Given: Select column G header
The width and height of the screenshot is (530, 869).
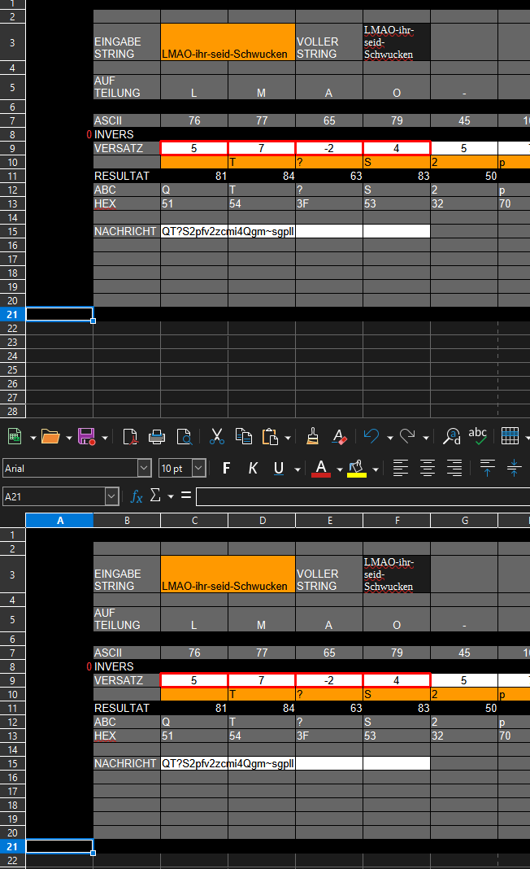Looking at the screenshot, I should coord(465,521).
